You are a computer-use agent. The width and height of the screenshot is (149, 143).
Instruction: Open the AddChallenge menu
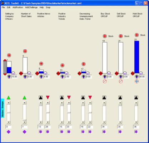click(31, 8)
